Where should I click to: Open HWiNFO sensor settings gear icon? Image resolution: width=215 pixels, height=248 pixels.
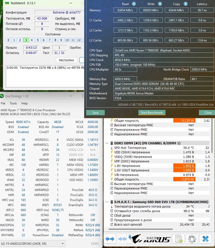coord(192,239)
